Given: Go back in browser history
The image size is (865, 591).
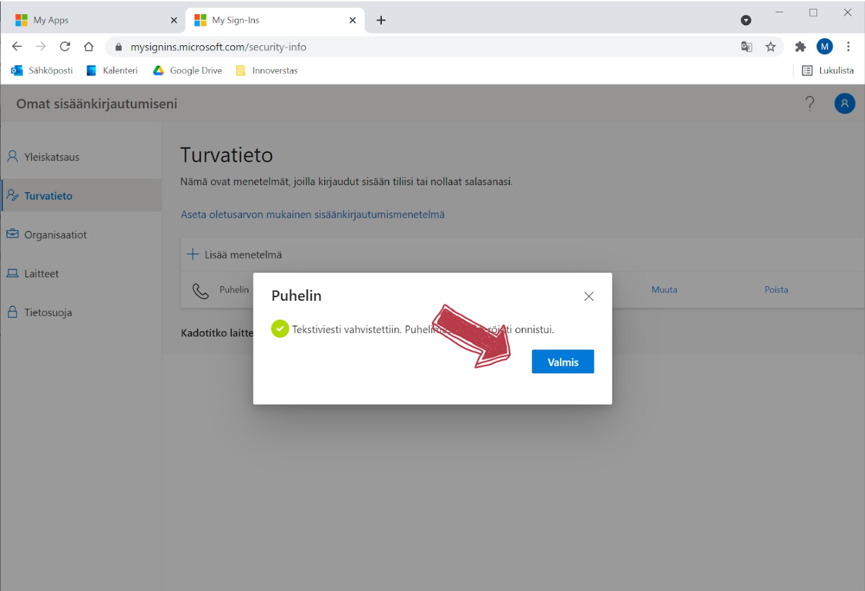Looking at the screenshot, I should pos(17,46).
